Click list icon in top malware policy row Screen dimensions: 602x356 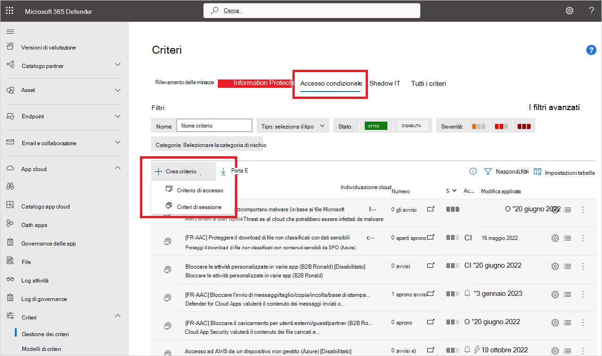coord(567,210)
